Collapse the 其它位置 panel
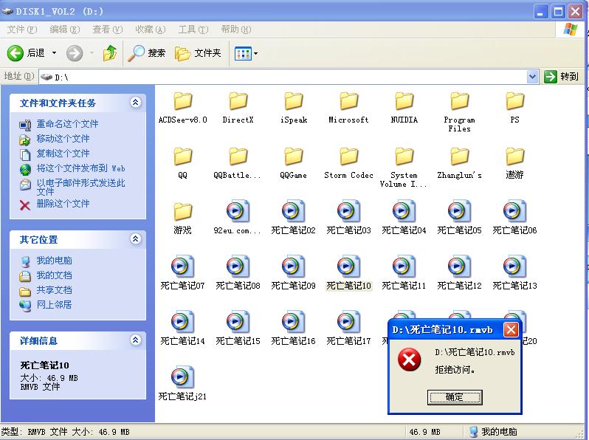The width and height of the screenshot is (589, 440). [136, 238]
